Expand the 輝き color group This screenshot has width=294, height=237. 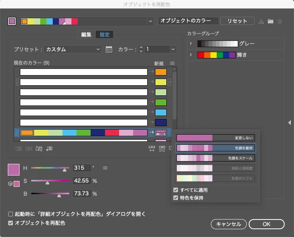tap(191, 55)
